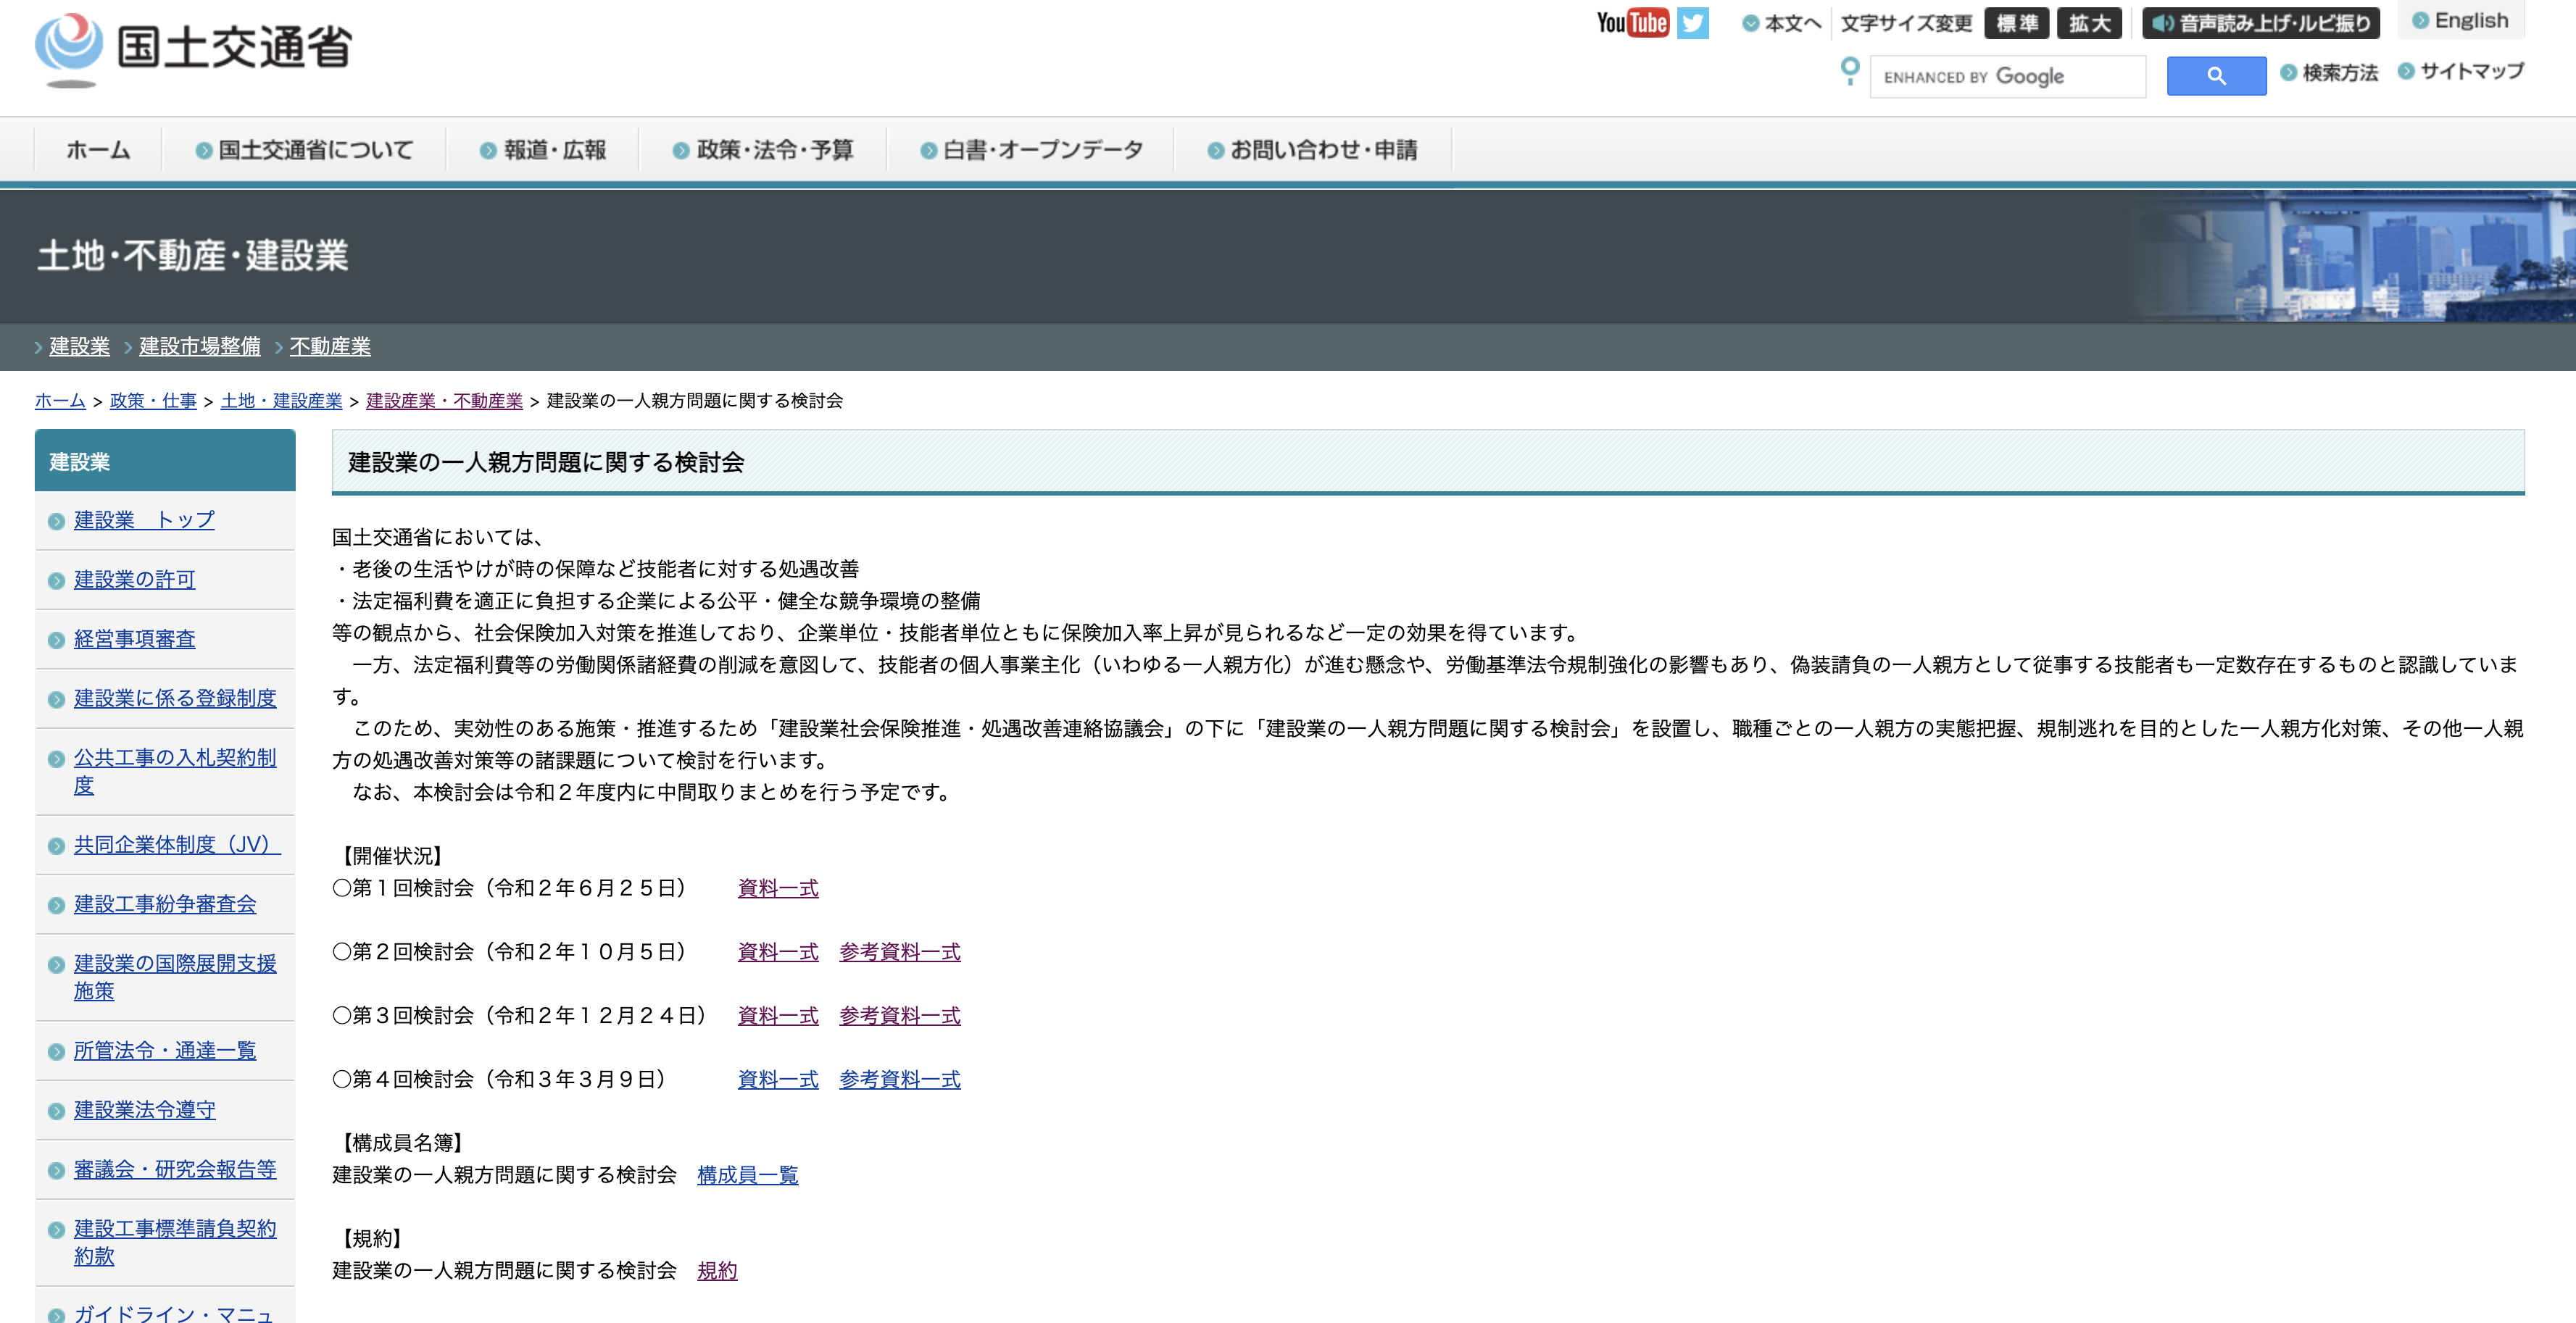Image resolution: width=2576 pixels, height=1323 pixels.
Task: Click the Twitter bird icon
Action: point(1693,23)
